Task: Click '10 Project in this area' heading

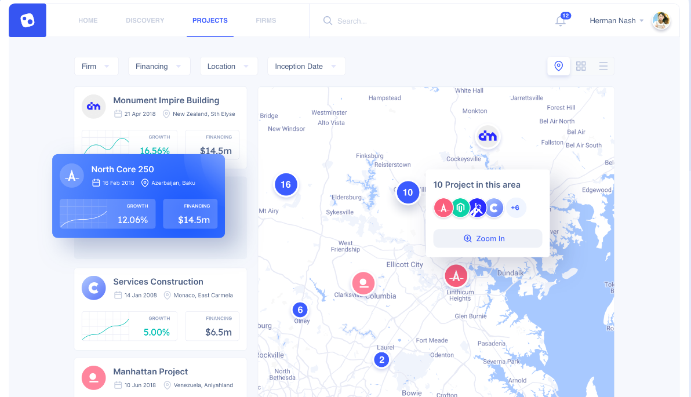Action: point(477,185)
